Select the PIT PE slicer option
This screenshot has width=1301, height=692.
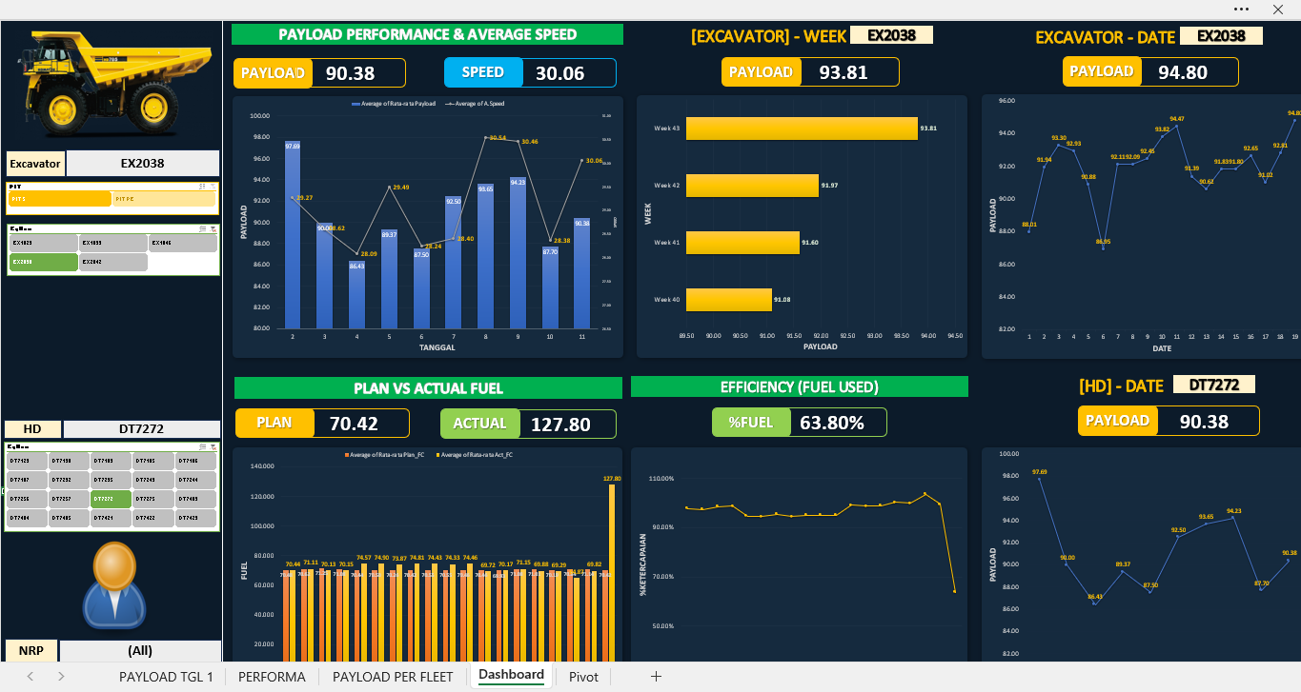(163, 199)
